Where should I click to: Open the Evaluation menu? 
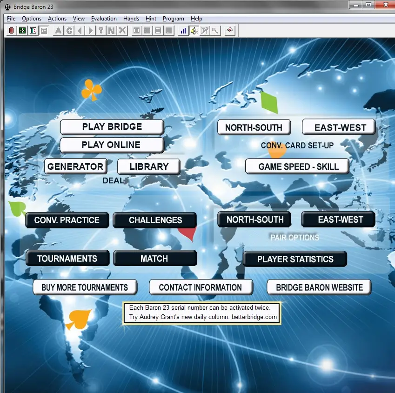coord(104,19)
